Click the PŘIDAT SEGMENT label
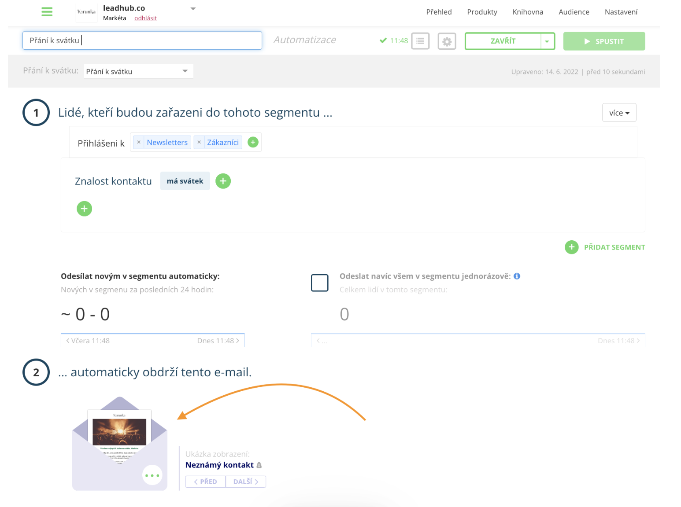Viewport: 681px width, 507px height. pos(614,247)
